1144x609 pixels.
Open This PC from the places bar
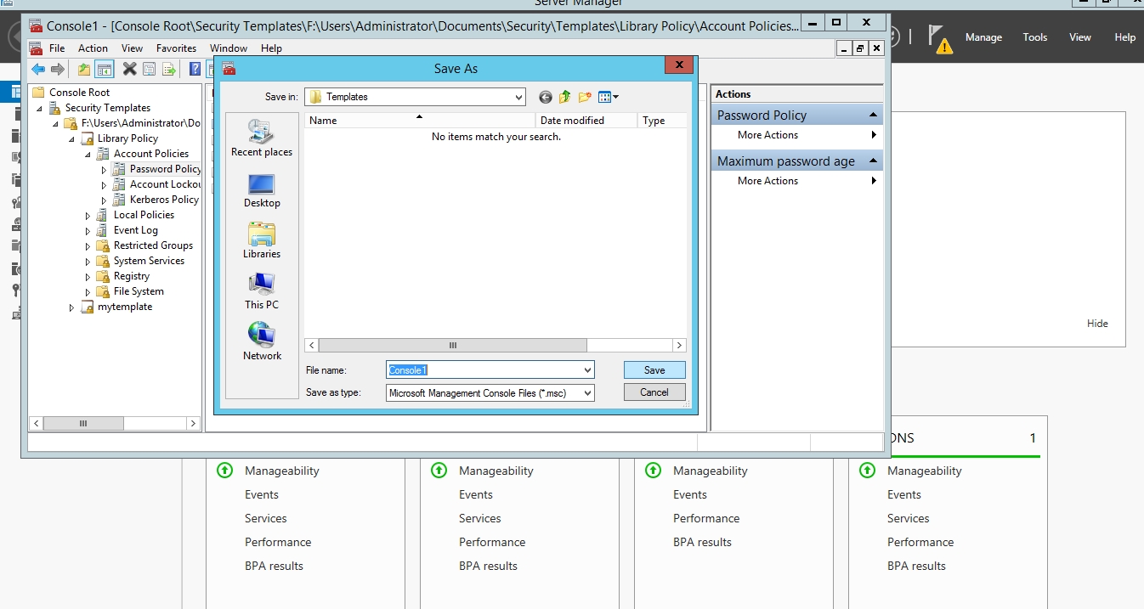coord(262,291)
